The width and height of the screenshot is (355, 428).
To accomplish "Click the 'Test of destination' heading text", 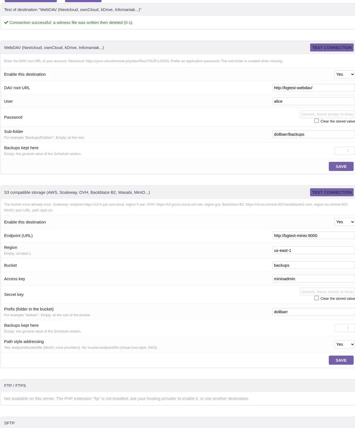I will (x=73, y=10).
